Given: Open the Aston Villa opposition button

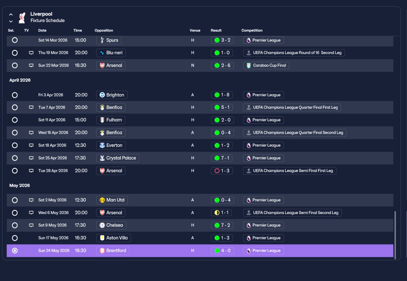Looking at the screenshot, I should coord(114,238).
